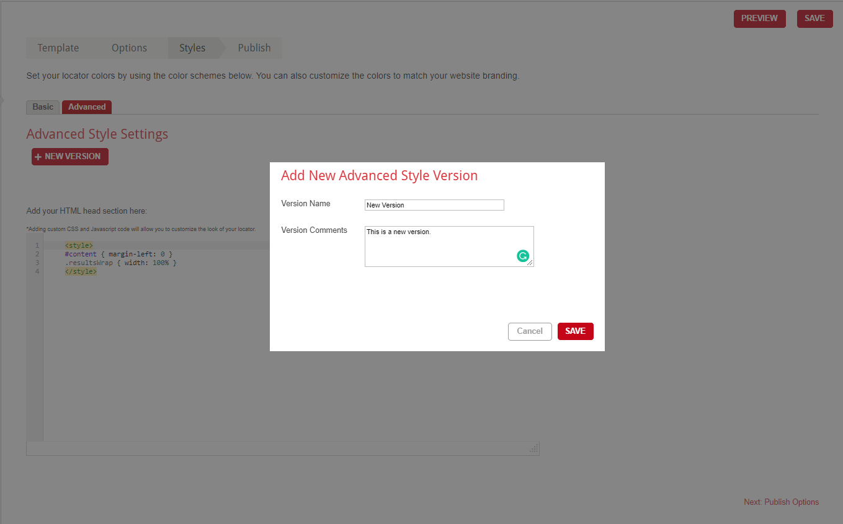Click the Version Comments text area
The image size is (843, 524).
(x=449, y=247)
